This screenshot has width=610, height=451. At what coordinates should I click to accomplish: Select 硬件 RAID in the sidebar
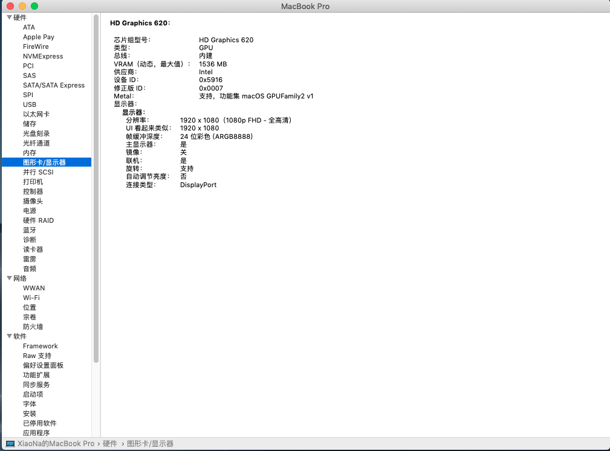point(38,220)
